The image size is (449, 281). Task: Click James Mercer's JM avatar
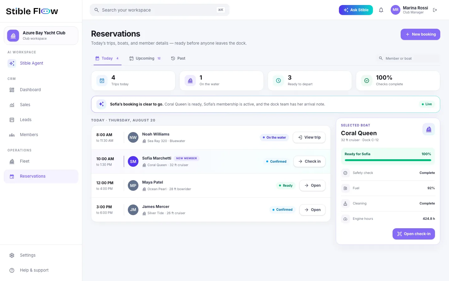(x=133, y=210)
